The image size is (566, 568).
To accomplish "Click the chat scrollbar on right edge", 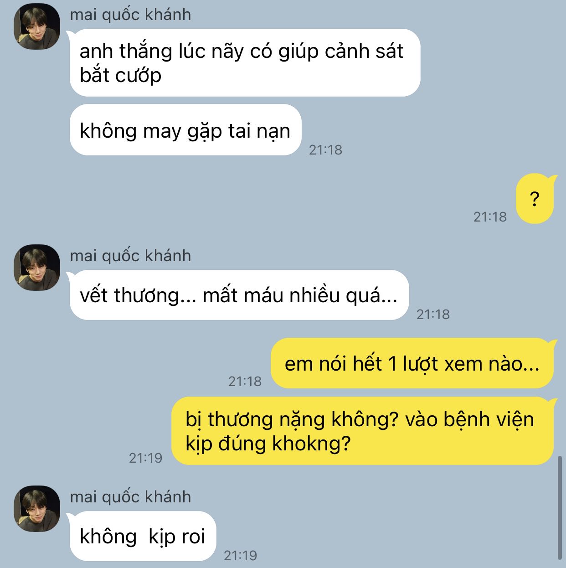I will point(560,507).
